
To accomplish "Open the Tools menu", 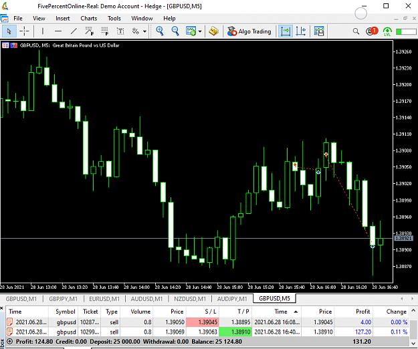I will pos(114,18).
